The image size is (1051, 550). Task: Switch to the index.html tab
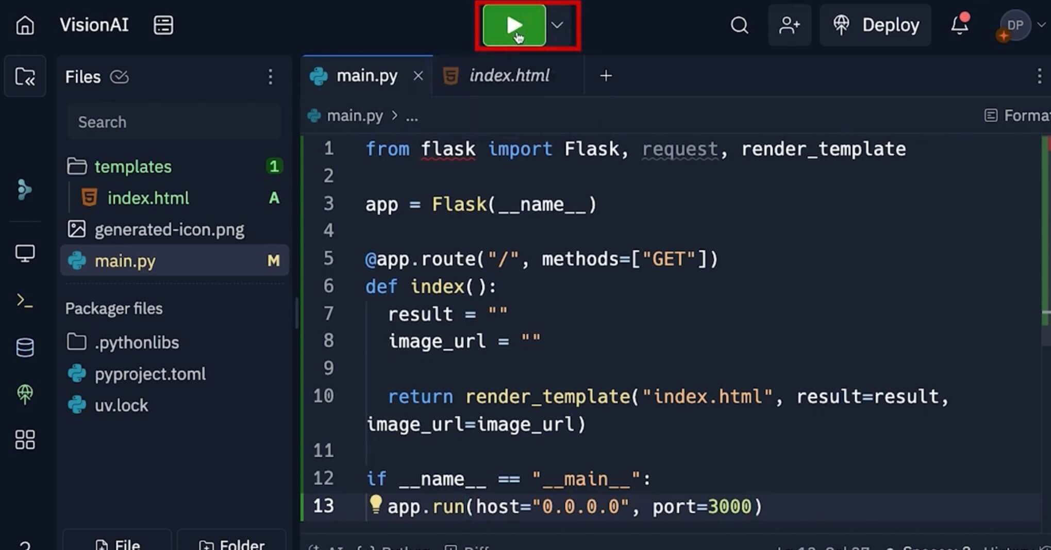pyautogui.click(x=508, y=76)
